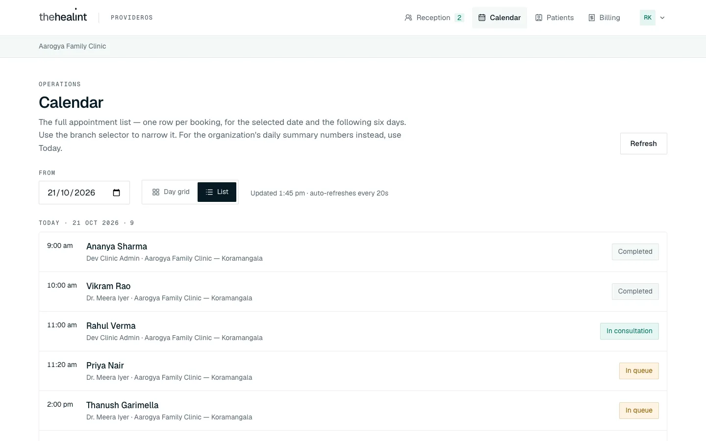The image size is (706, 441).
Task: Click In queue status for Priya Nair
Action: [639, 371]
